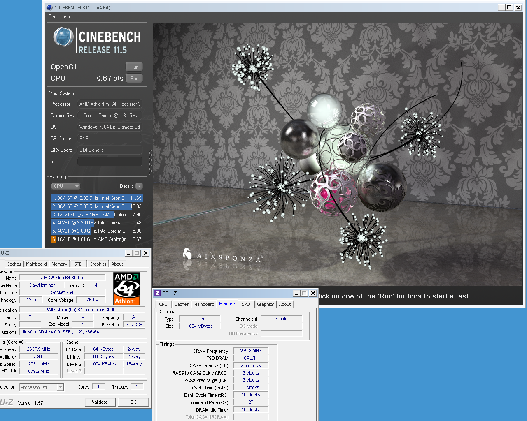The width and height of the screenshot is (527, 421).
Task: Click the 10 clocks tRC value
Action: [251, 395]
